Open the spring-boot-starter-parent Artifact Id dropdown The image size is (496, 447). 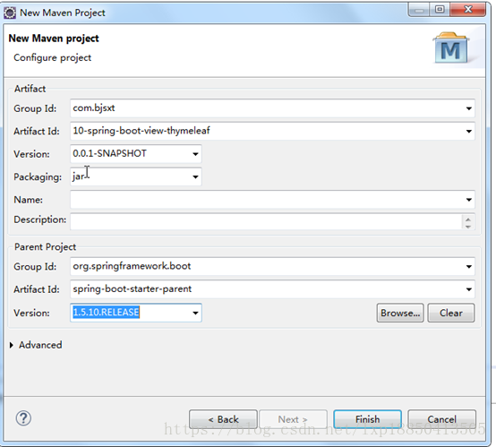[x=469, y=289]
